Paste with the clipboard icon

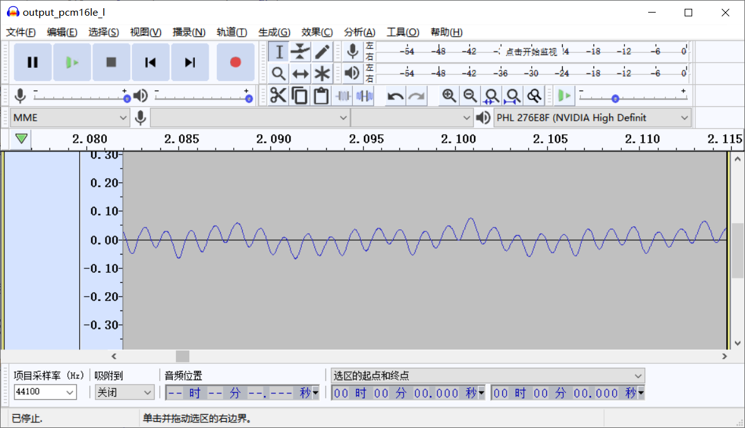point(321,96)
